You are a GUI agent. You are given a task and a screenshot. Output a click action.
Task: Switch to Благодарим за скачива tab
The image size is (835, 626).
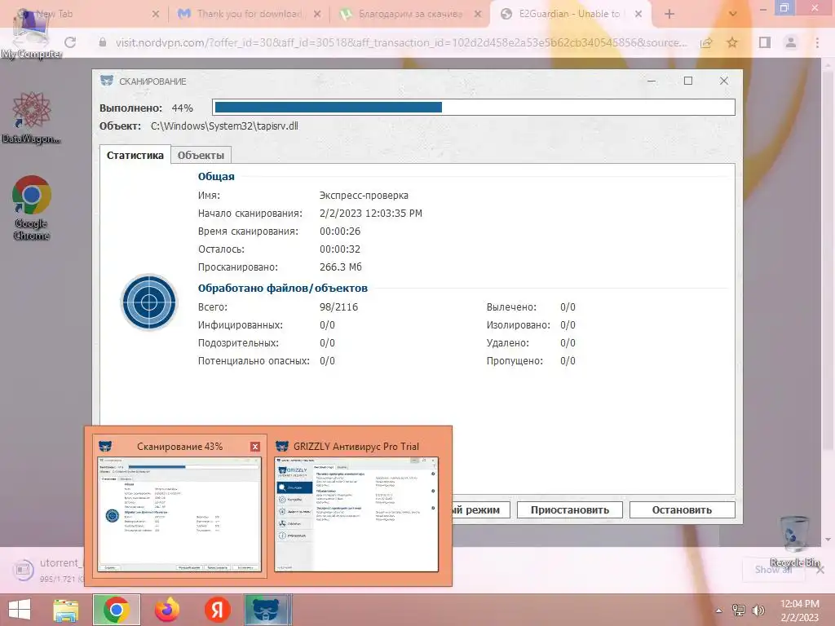[x=410, y=14]
